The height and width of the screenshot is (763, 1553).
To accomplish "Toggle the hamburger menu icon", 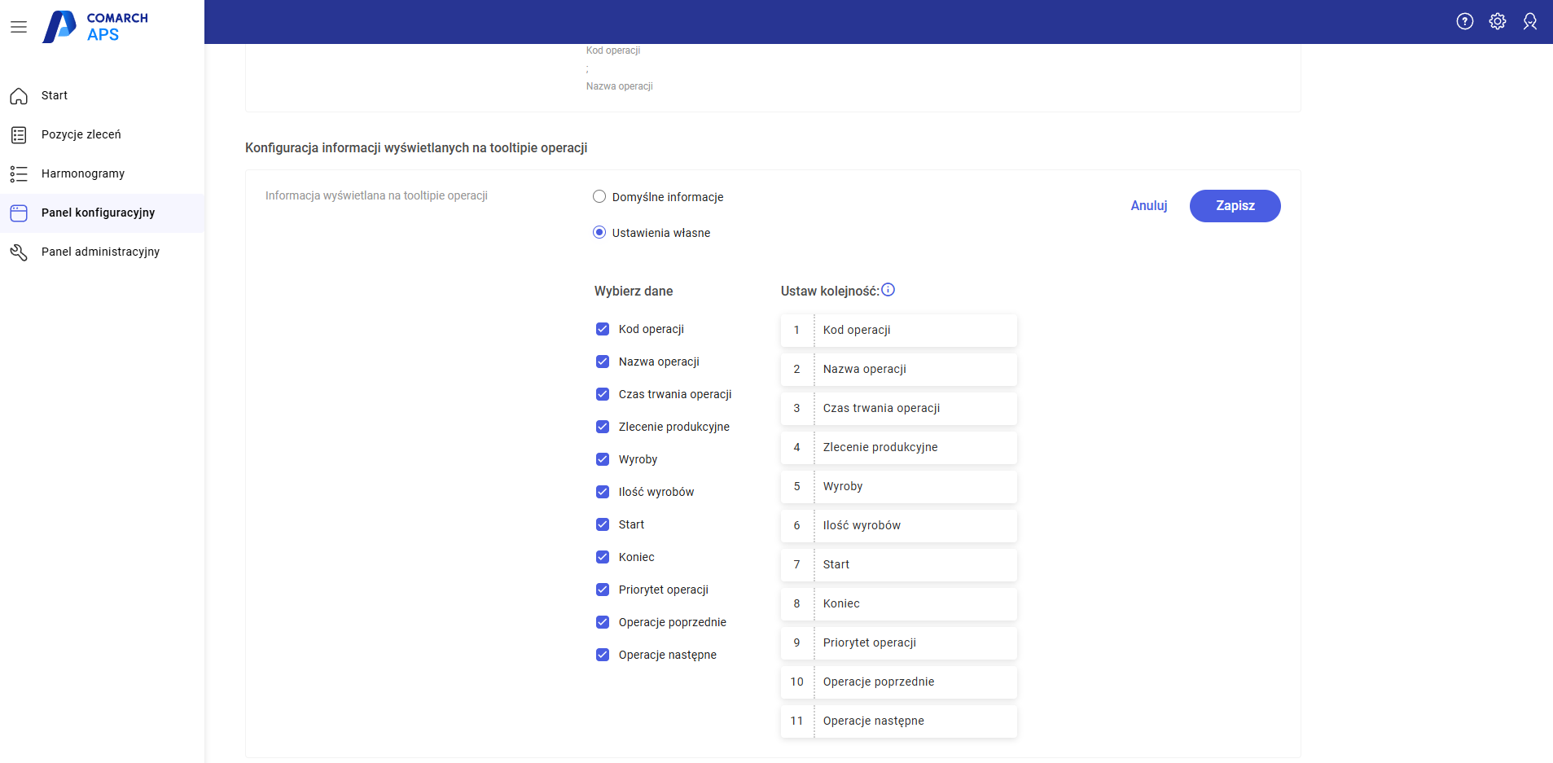I will click(x=19, y=27).
